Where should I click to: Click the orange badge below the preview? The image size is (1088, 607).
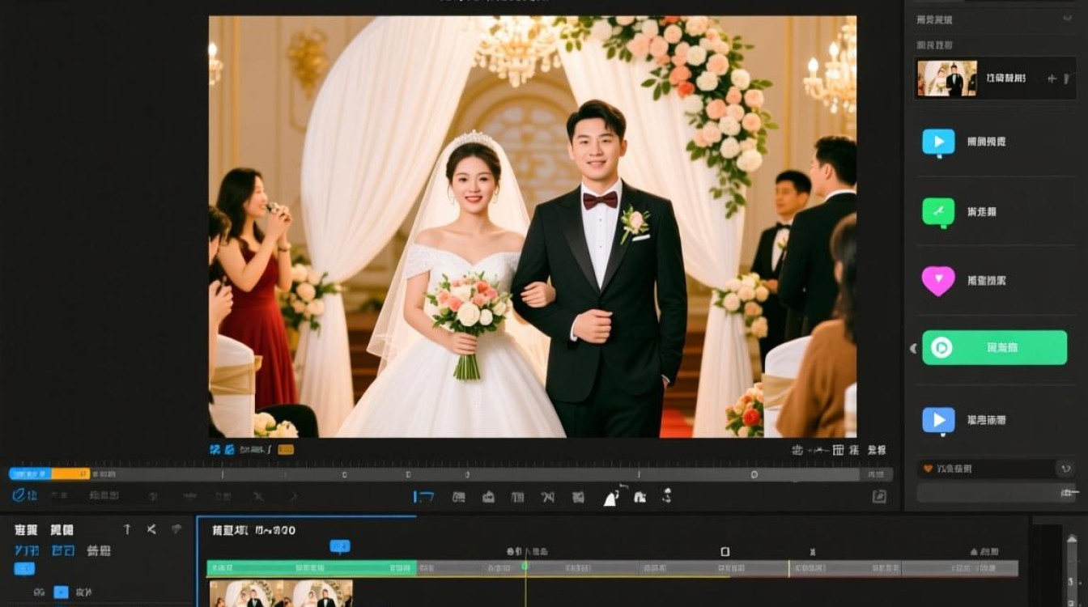(286, 449)
